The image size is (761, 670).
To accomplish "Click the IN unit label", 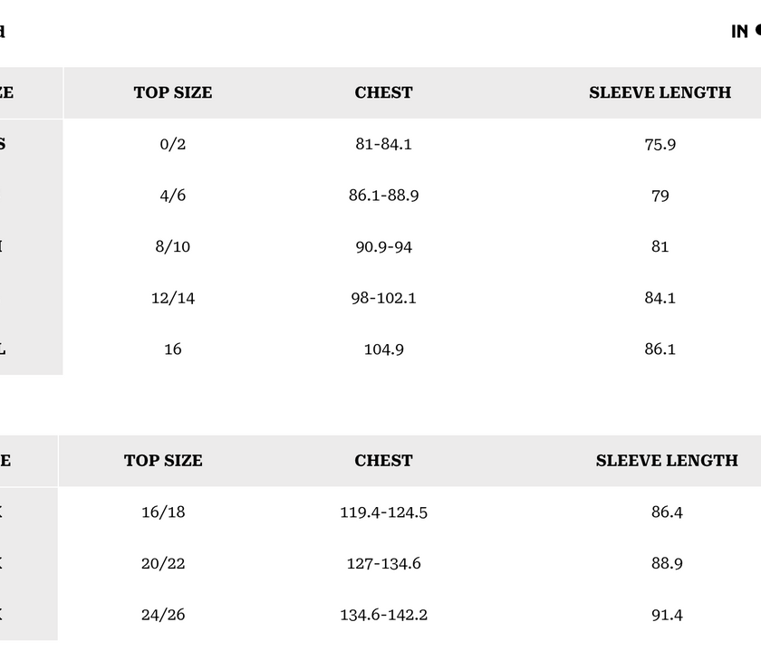I will click(739, 32).
